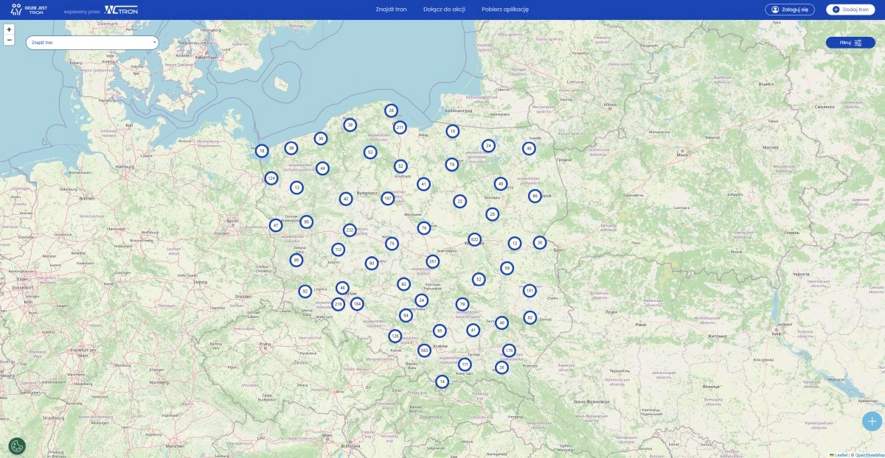Viewport: 885px width, 458px height.
Task: Click the filter sliders icon inside Filtruj button
Action: click(860, 42)
